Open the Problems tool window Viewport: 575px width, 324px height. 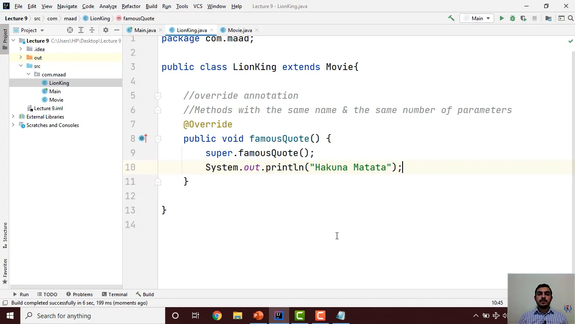79,294
